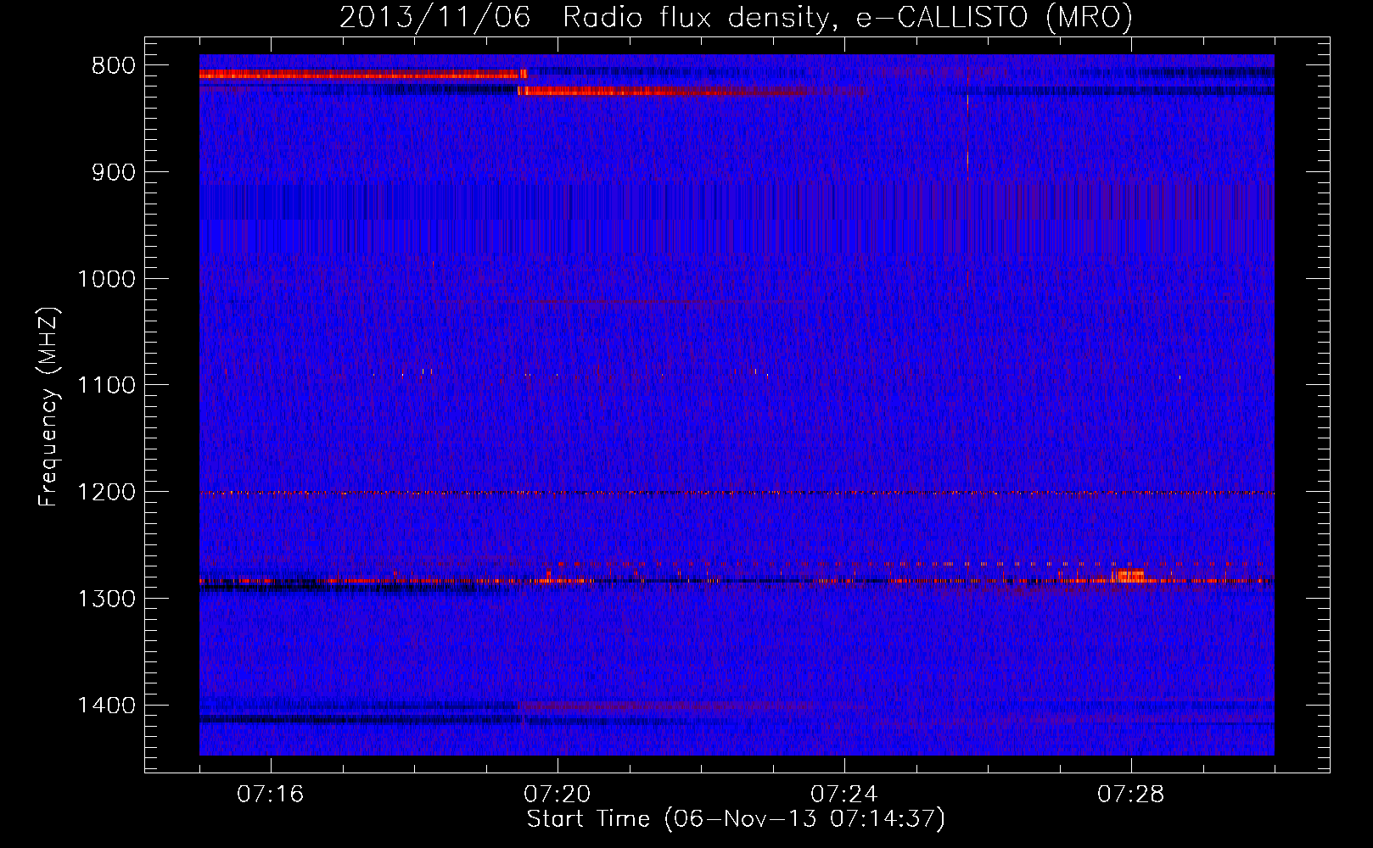Click the 1400 frequency tick label
Viewport: 1373px width, 848px height.
[106, 706]
